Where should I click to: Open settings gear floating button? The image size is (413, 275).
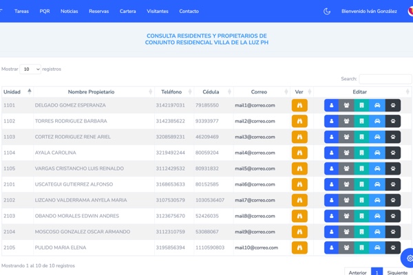point(409,258)
